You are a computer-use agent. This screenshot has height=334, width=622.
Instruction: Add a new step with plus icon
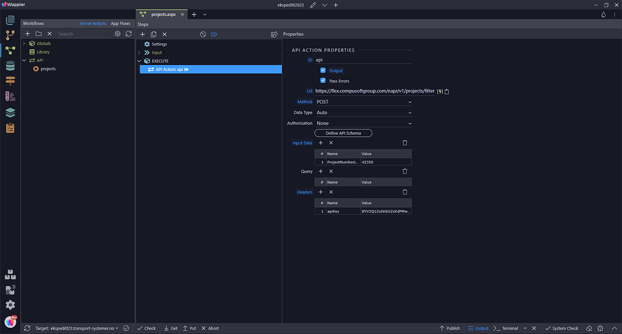143,34
